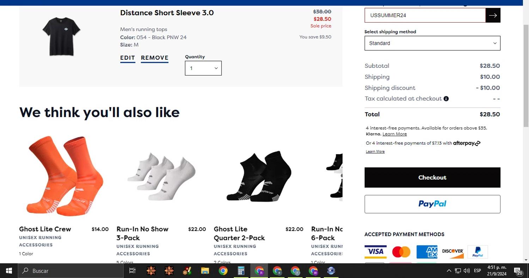Screen dimensions: 529x278
Task: Click the 'ACCEPTED PAYMENT METHODS' heading
Action: click(405, 234)
